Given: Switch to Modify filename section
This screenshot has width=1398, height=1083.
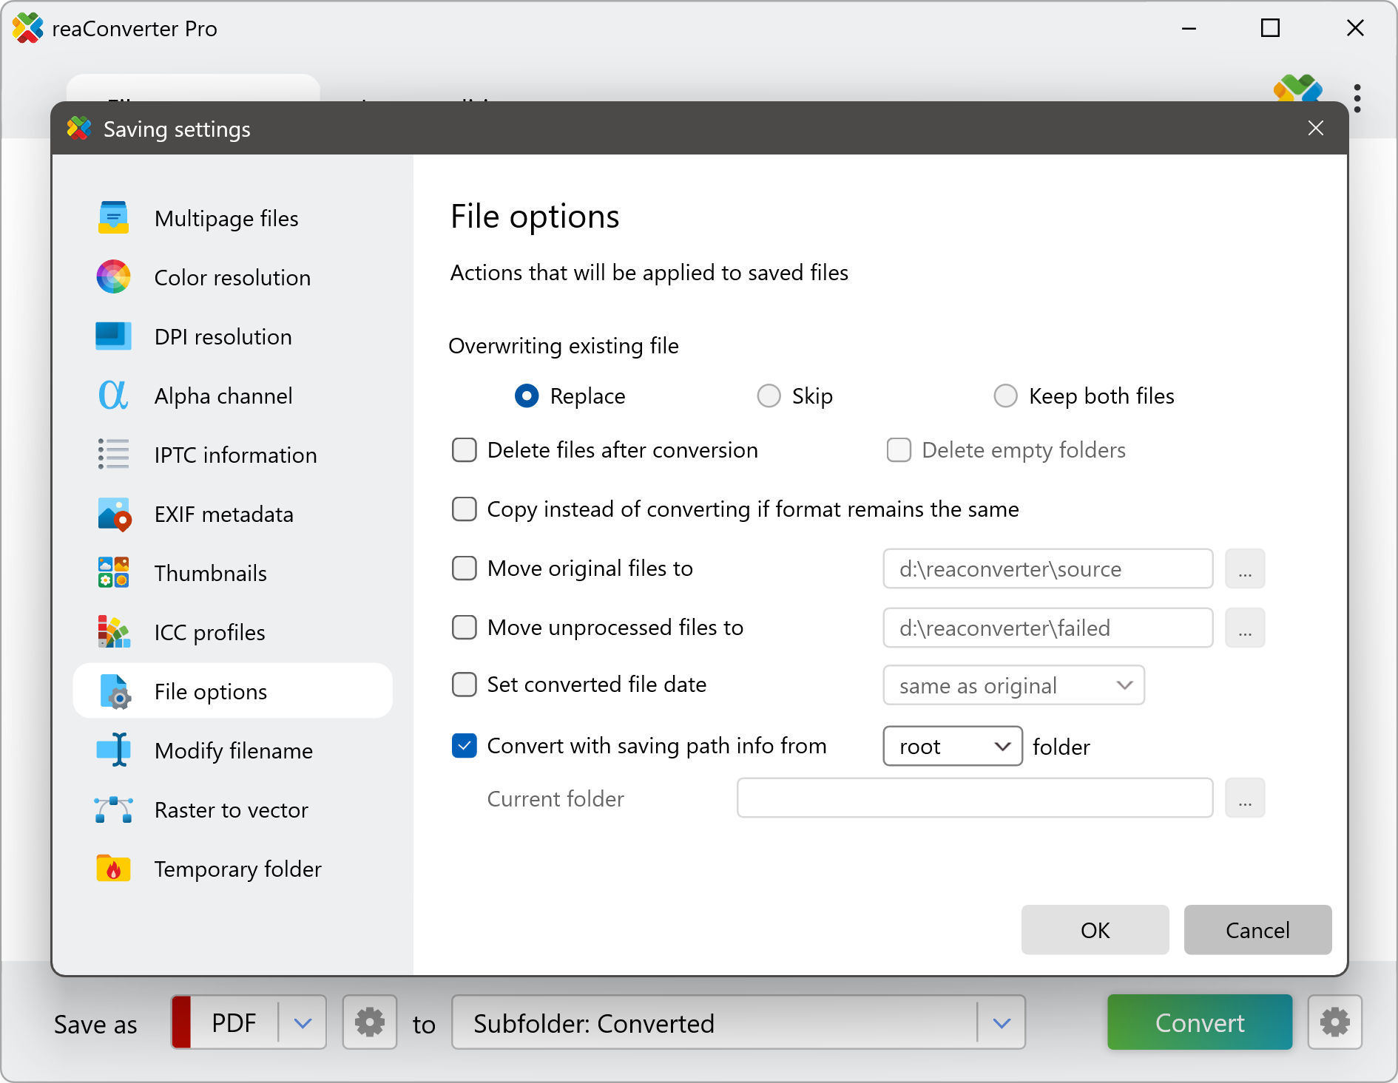Looking at the screenshot, I should click(233, 750).
